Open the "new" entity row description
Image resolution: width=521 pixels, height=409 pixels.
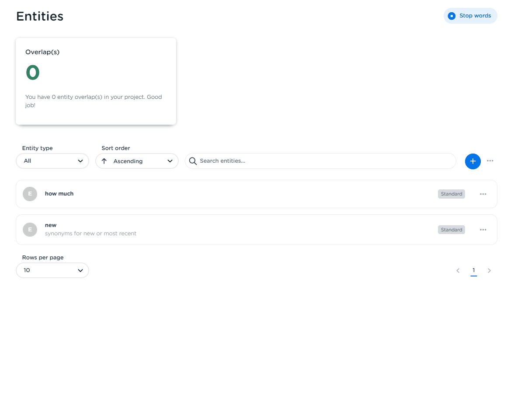[90, 234]
